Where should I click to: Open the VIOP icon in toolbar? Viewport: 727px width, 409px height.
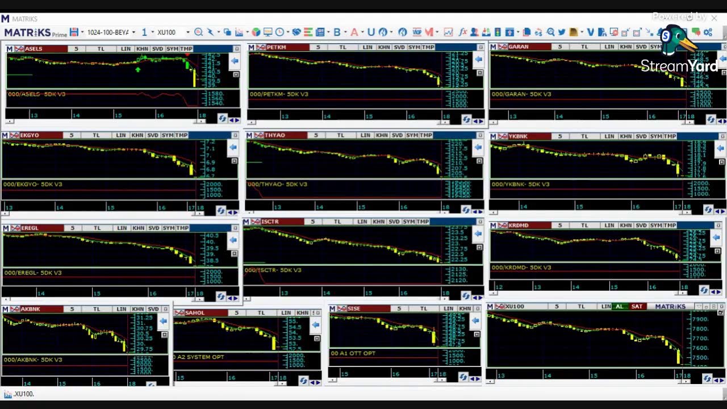[417, 32]
